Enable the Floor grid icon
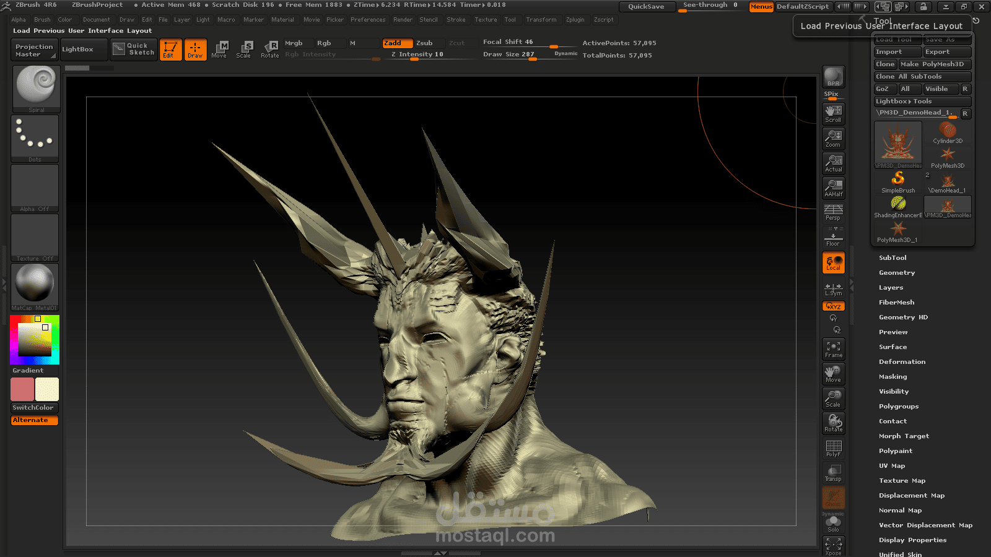991x557 pixels. pos(833,237)
